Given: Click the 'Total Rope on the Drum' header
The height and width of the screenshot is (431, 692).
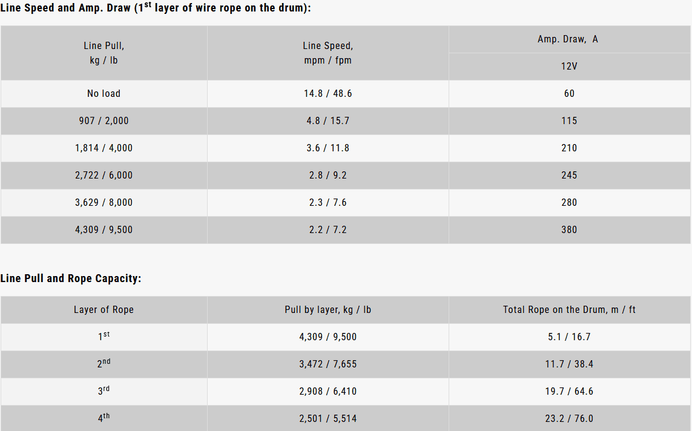Looking at the screenshot, I should click(x=569, y=309).
